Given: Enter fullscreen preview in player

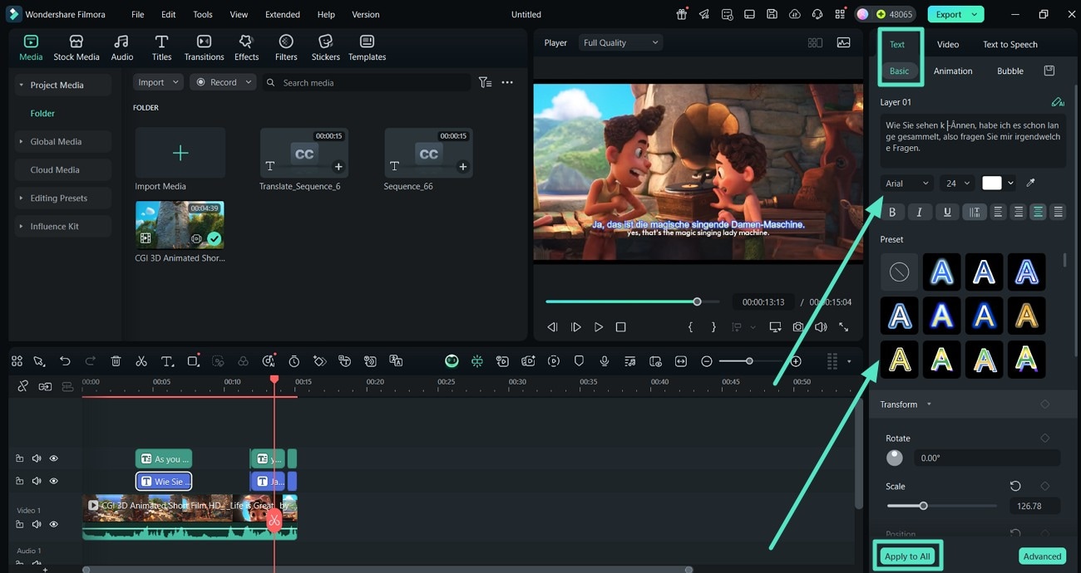Looking at the screenshot, I should pos(844,327).
